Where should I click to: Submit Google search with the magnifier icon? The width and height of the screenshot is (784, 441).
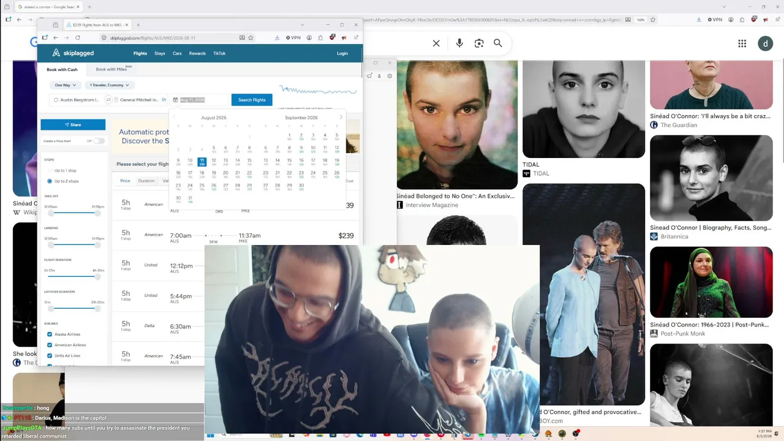(x=498, y=43)
